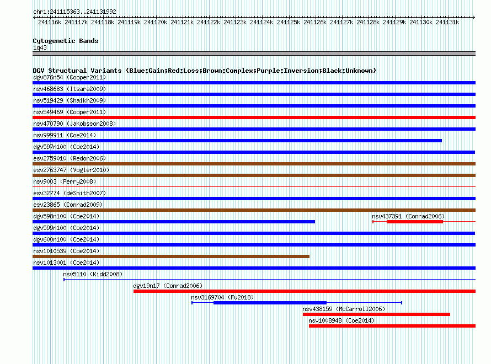Open nsv3169704 (Fu2018) blue bar
Screen dimensions: 491x364
[270, 303]
